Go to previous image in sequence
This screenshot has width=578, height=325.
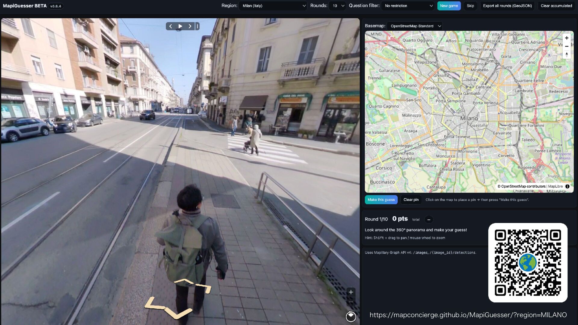point(170,26)
